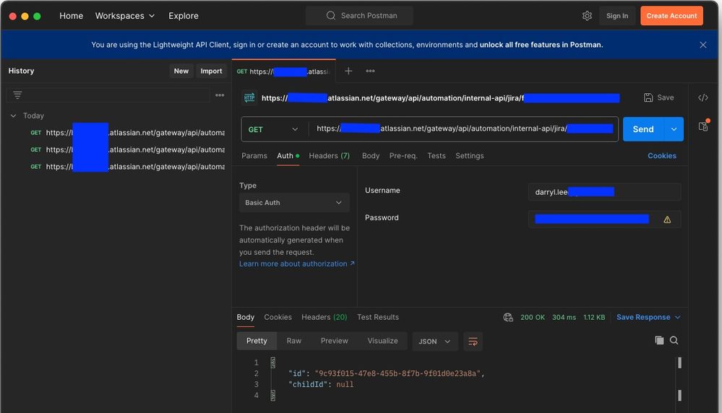Expand Save Response dropdown arrow
Viewport: 722px width, 413px height.
[x=678, y=318]
